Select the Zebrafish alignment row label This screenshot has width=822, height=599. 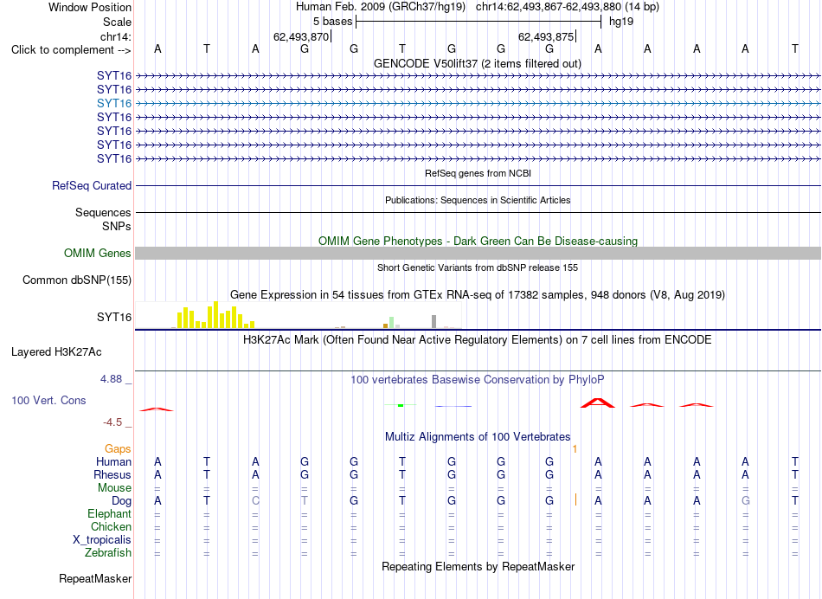[108, 553]
